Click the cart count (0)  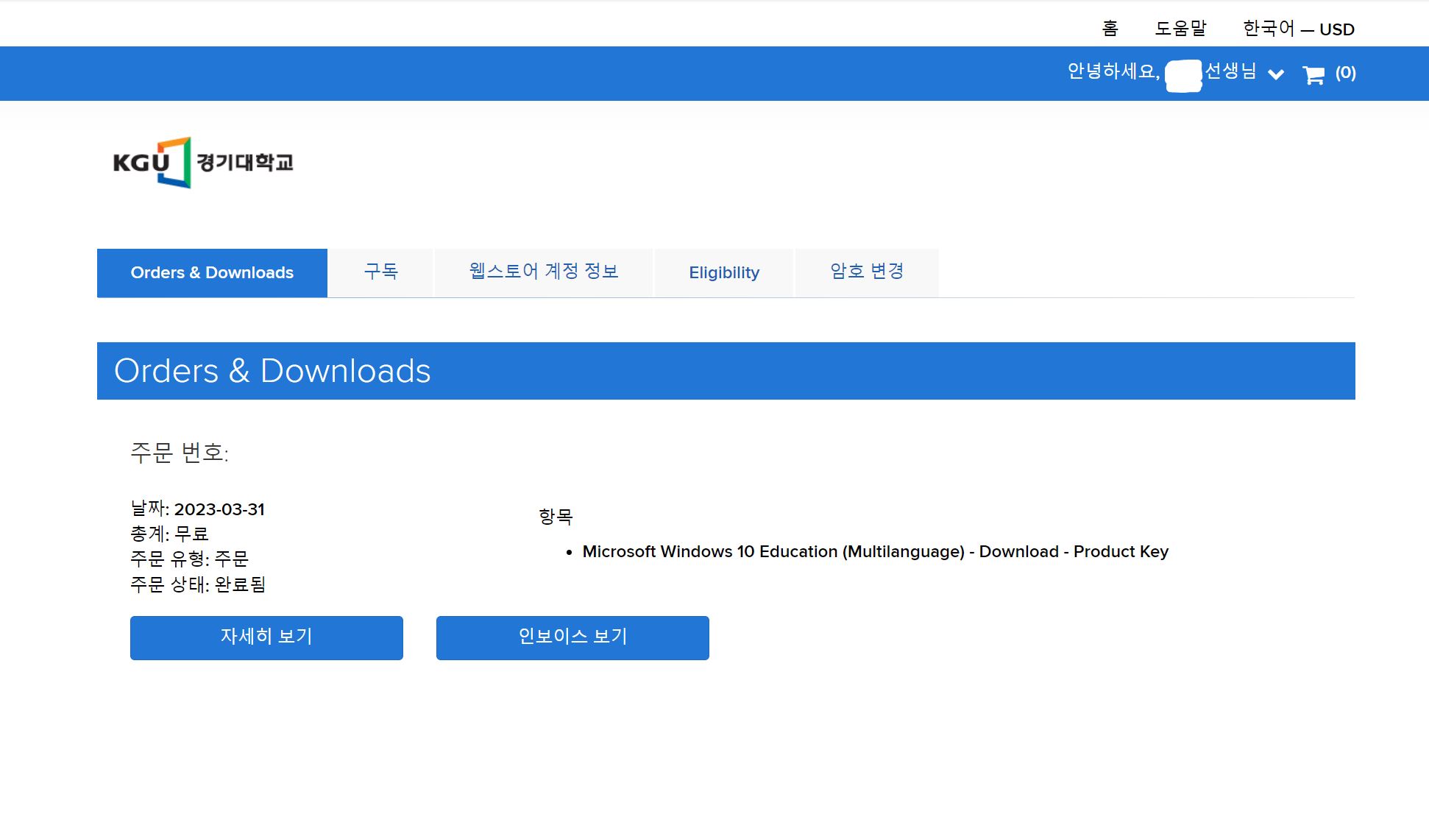pos(1345,73)
